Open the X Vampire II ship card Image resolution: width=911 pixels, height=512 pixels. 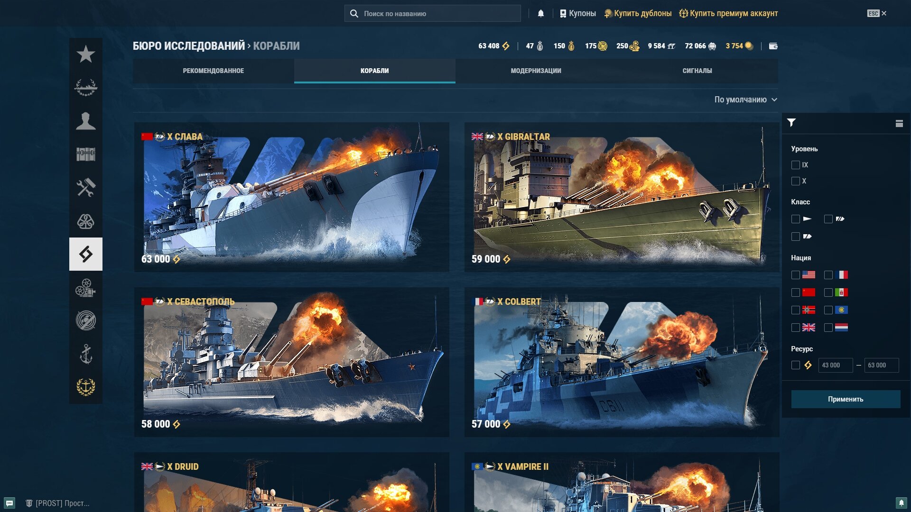[x=622, y=482]
